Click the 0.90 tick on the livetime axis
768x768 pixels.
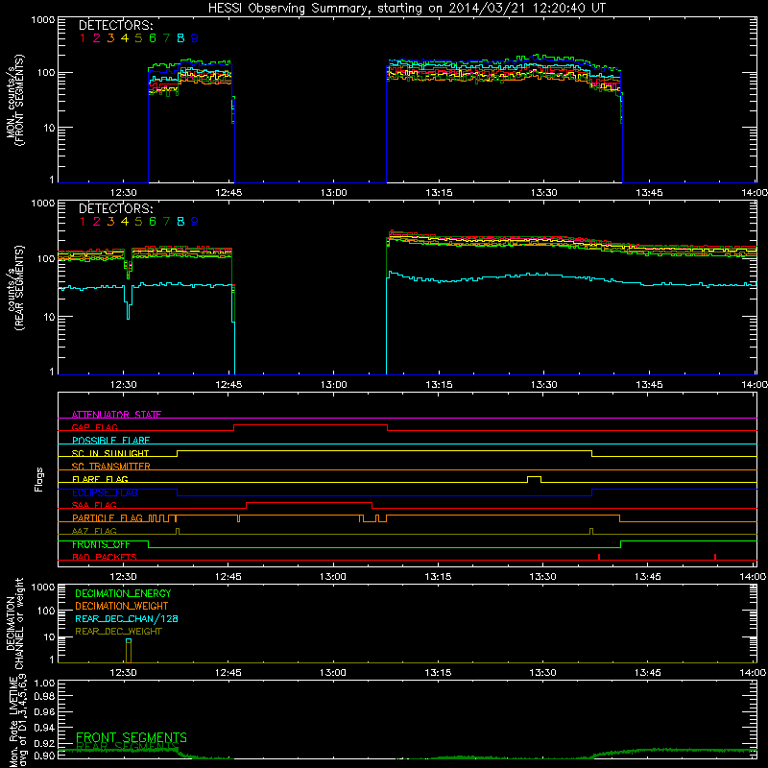44,756
